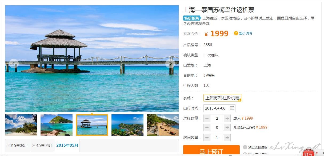Open the 2015年05月 tab

(x=67, y=145)
